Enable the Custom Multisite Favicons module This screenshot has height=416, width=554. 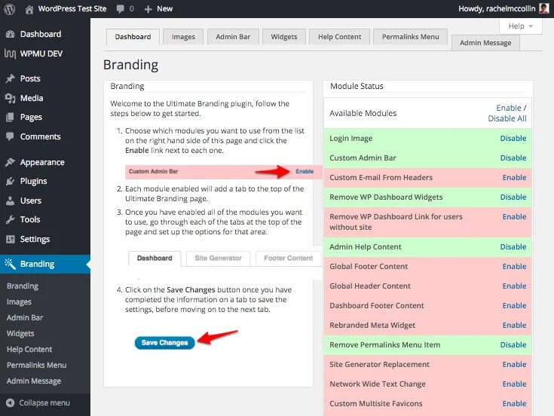tap(514, 404)
